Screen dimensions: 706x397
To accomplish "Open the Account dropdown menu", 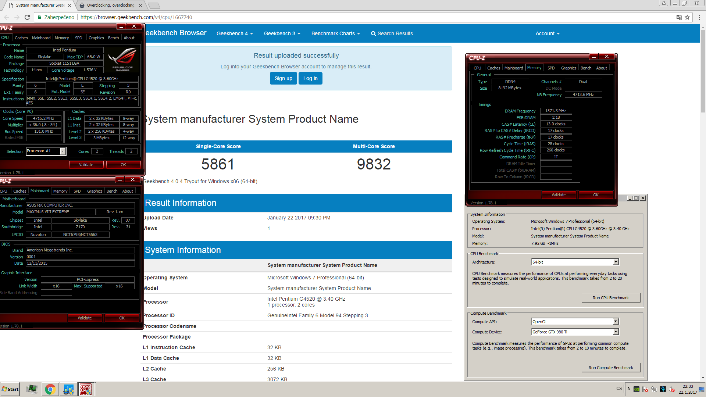I will click(x=547, y=33).
